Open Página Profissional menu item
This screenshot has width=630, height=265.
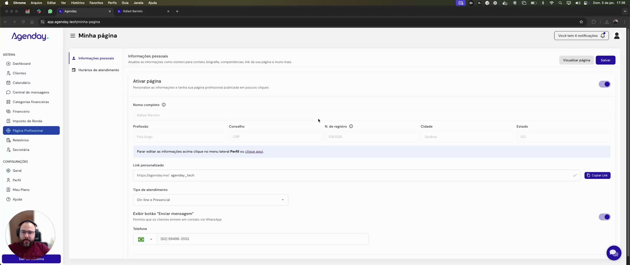coord(31,131)
